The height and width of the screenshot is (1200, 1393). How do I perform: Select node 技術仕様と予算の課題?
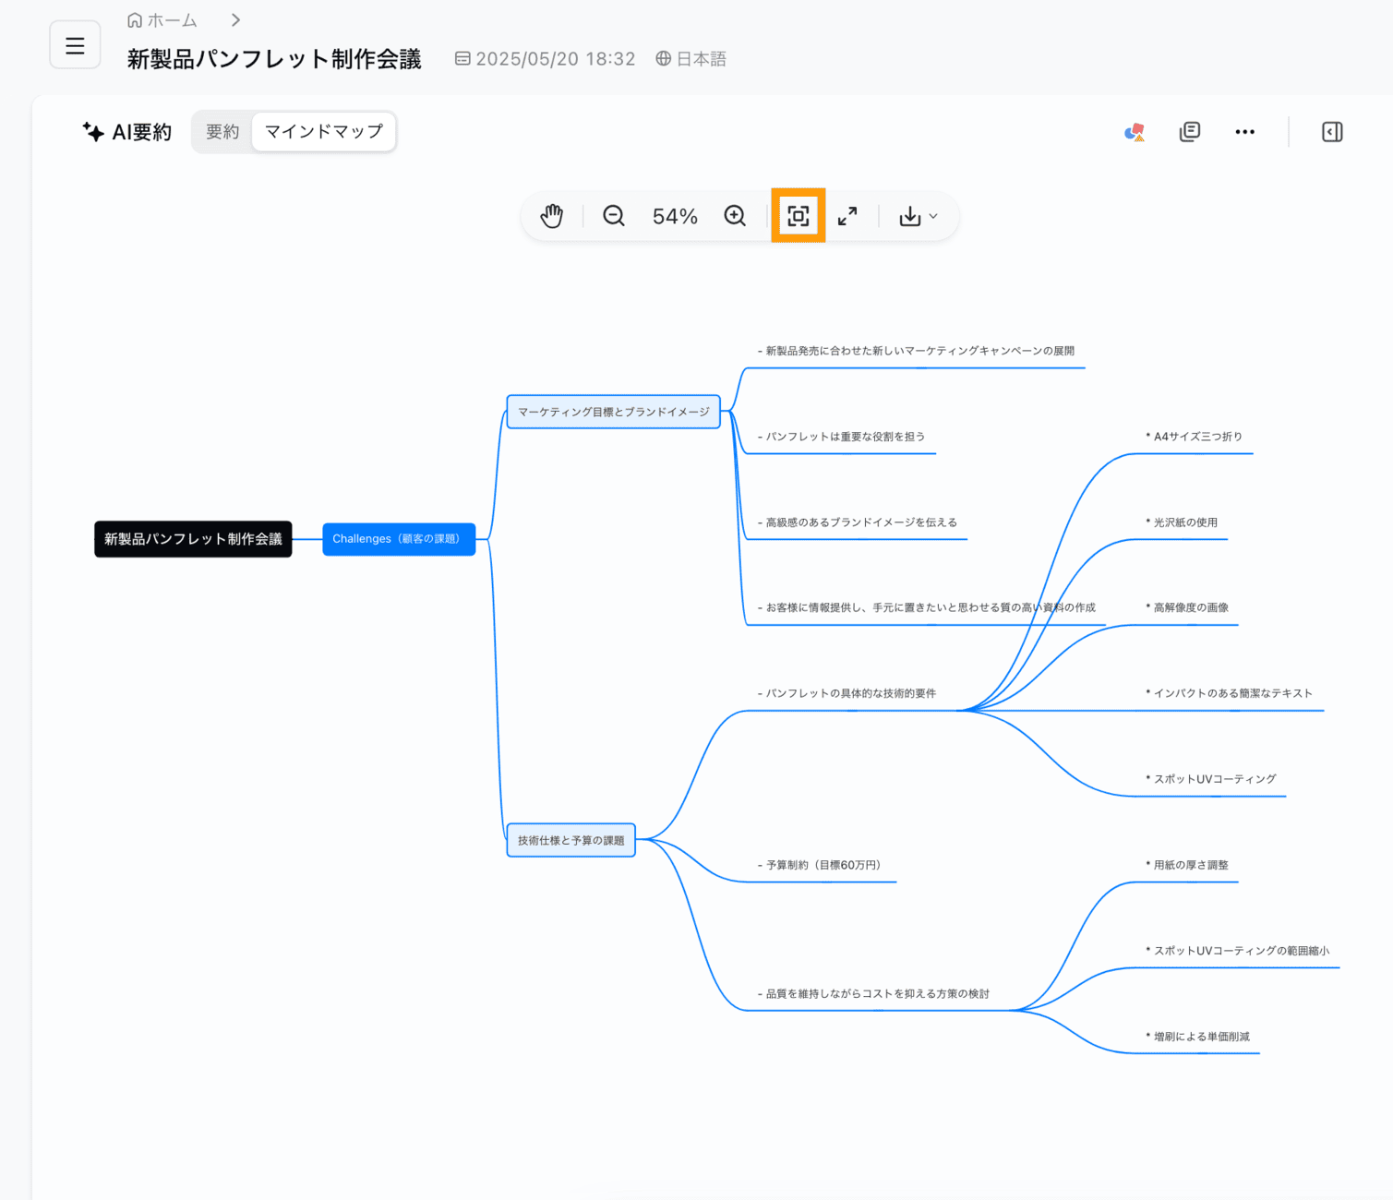[x=571, y=840]
